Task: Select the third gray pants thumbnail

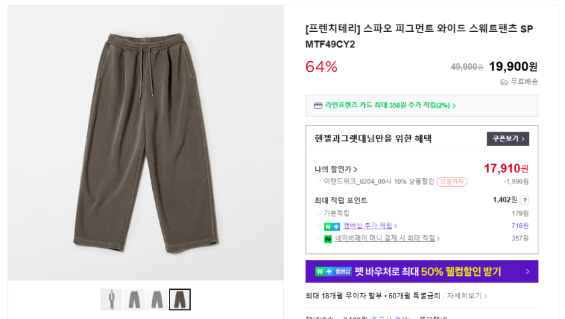Action: (x=157, y=300)
